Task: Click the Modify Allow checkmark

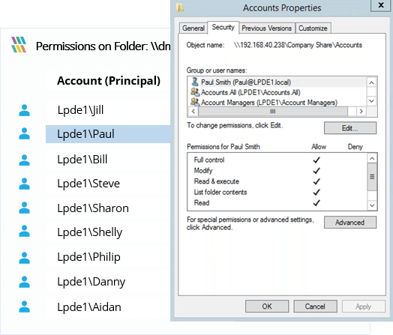Action: pyautogui.click(x=316, y=171)
